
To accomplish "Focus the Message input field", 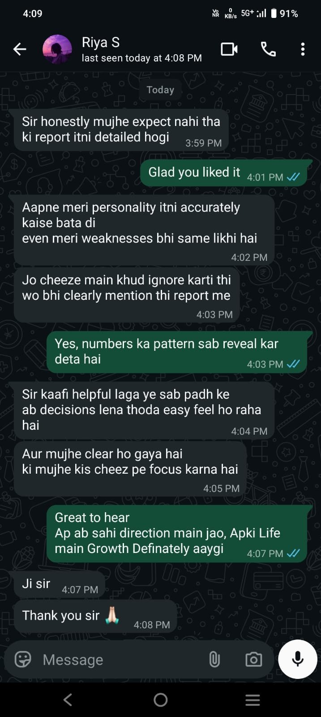I will click(x=121, y=659).
